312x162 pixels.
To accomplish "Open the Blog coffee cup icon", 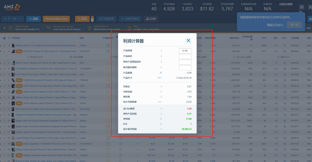I will click(129, 28).
